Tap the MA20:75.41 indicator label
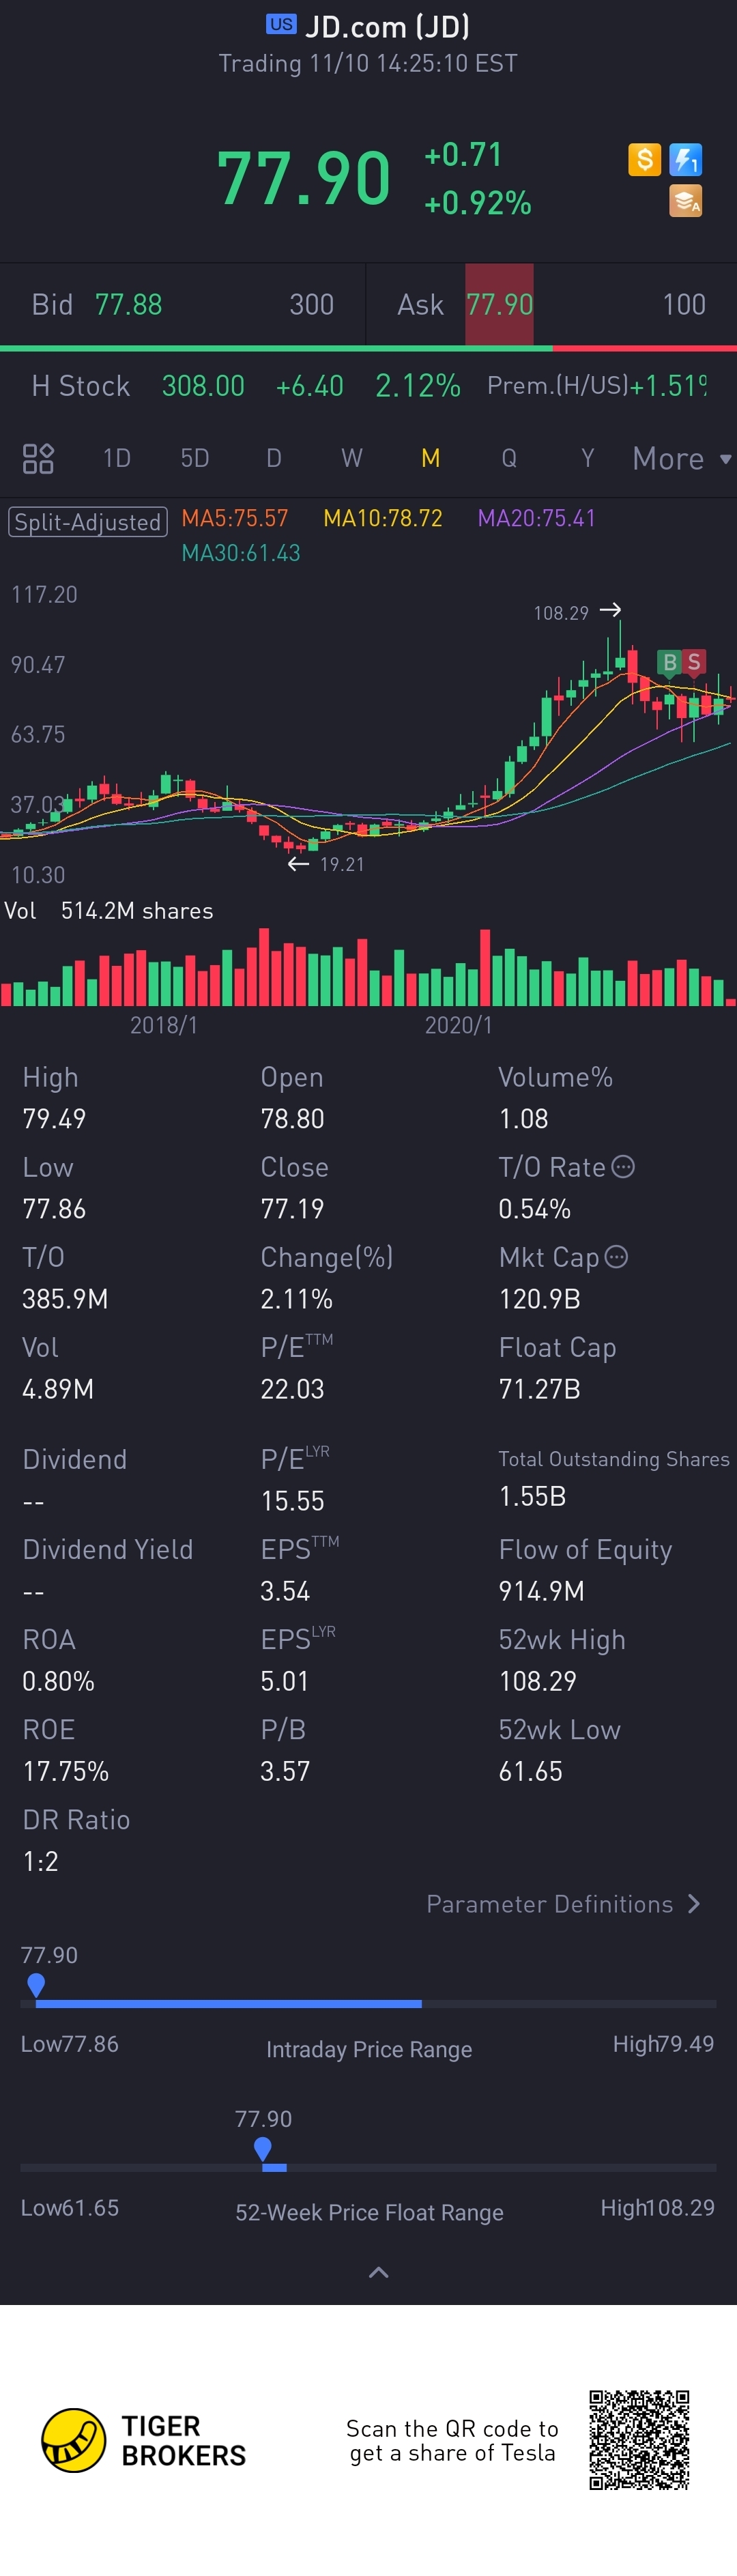This screenshot has width=737, height=2576. pos(537,518)
